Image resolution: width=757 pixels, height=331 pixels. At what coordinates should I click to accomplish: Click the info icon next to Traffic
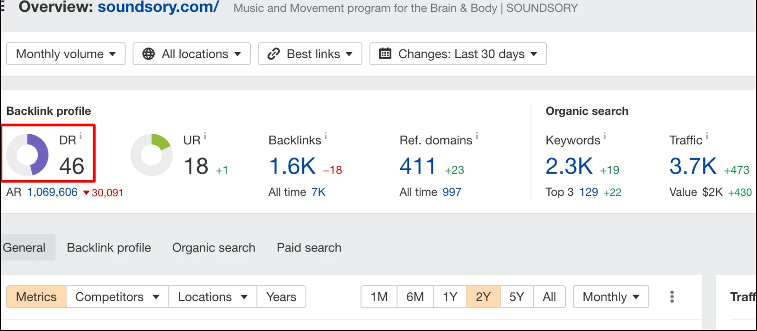(x=707, y=136)
